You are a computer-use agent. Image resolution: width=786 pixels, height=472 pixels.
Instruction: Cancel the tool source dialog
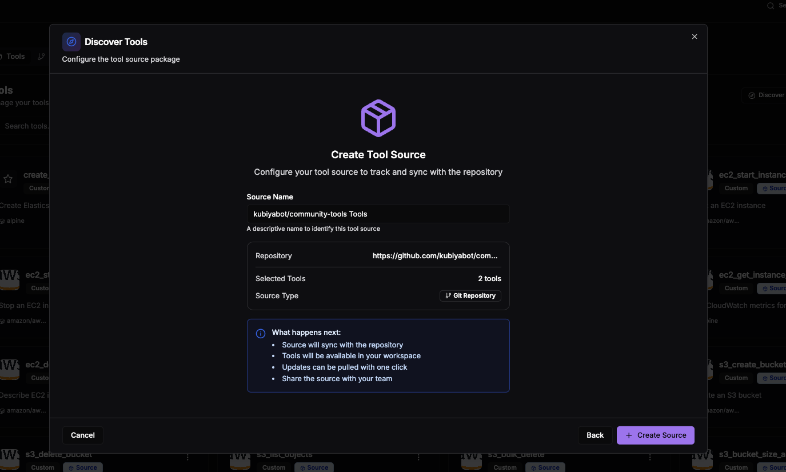(x=83, y=435)
